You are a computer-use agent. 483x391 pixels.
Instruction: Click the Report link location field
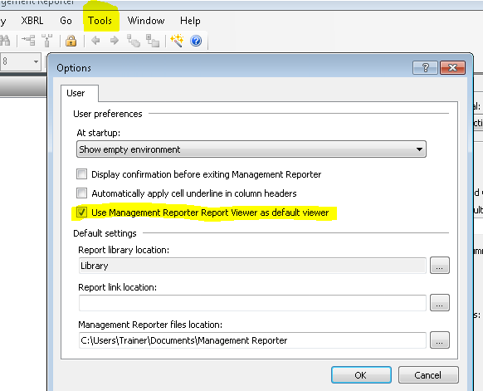point(252,303)
